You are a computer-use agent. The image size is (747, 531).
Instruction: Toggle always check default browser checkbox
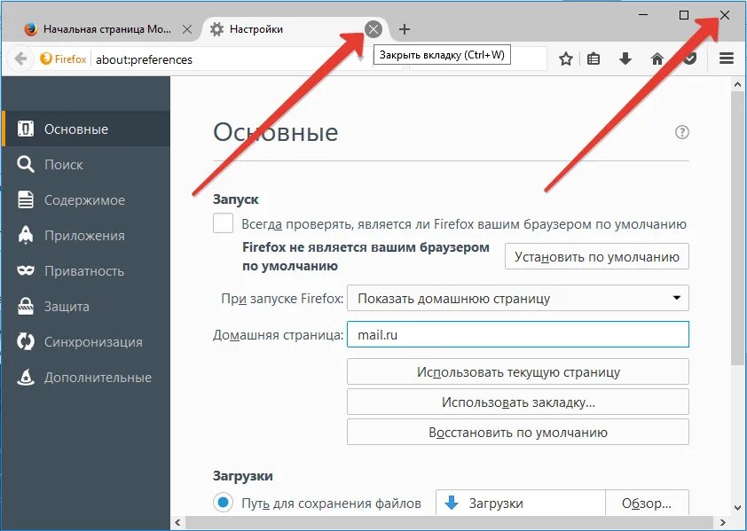pyautogui.click(x=223, y=223)
